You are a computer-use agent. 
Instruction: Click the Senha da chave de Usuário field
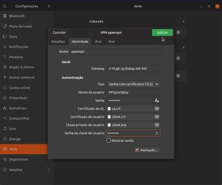pyautogui.click(x=133, y=133)
